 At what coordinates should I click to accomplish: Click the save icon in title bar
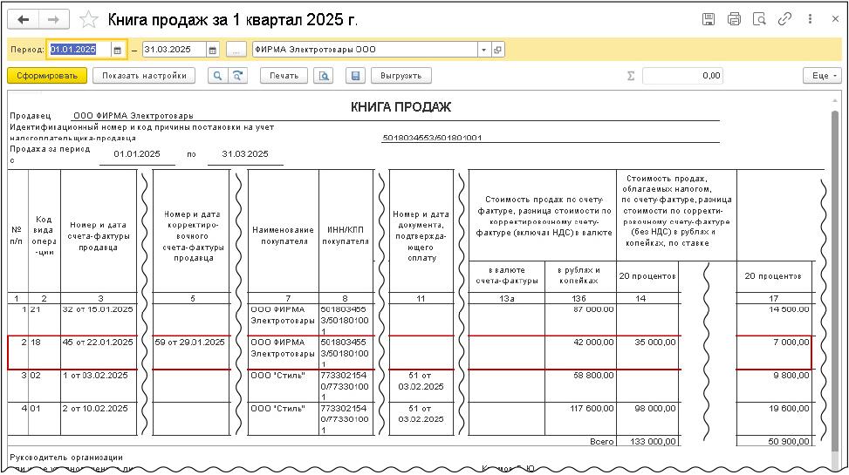(709, 19)
